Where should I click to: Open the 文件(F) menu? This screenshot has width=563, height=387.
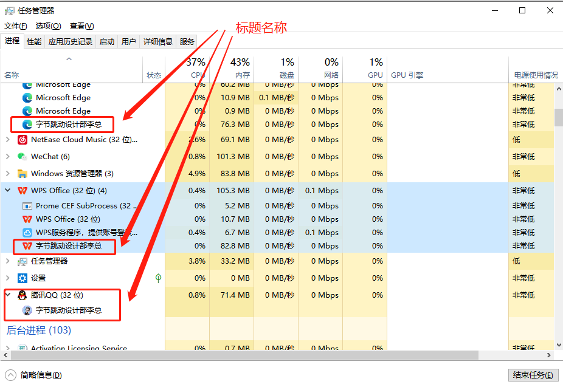pyautogui.click(x=15, y=26)
